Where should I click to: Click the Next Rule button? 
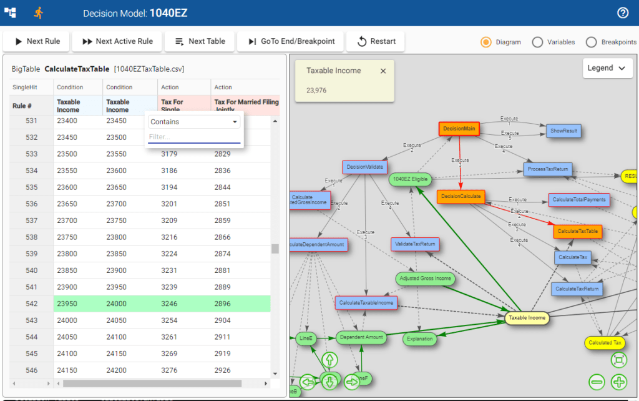click(x=37, y=41)
